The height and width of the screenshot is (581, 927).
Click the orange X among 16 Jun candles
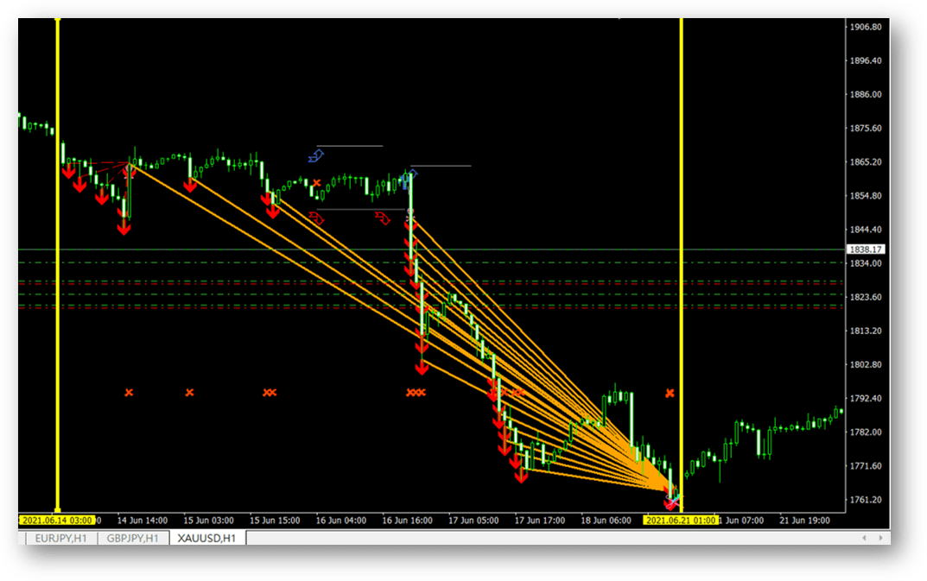pos(317,183)
